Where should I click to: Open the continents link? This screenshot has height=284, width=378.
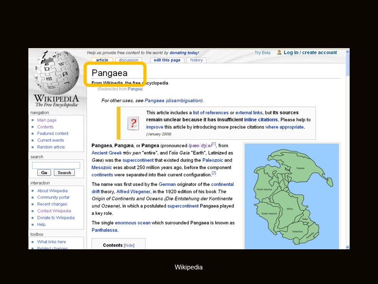click(x=102, y=175)
